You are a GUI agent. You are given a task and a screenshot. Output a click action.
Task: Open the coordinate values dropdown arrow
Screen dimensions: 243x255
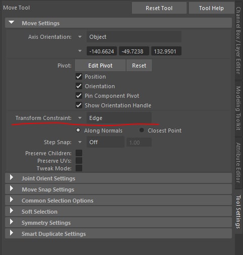[80, 51]
